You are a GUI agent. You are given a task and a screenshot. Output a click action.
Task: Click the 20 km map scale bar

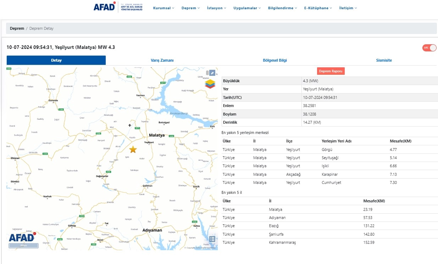click(23, 245)
